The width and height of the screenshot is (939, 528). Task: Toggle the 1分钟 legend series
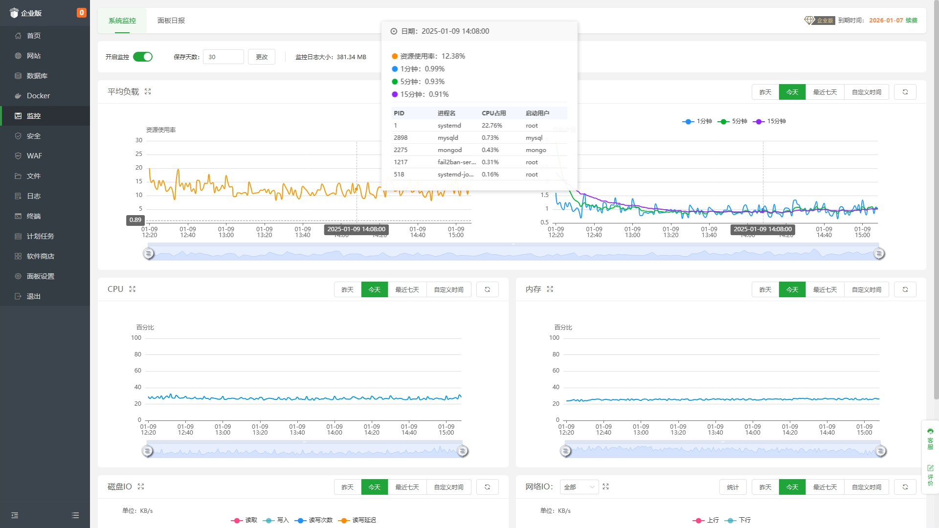pyautogui.click(x=697, y=121)
